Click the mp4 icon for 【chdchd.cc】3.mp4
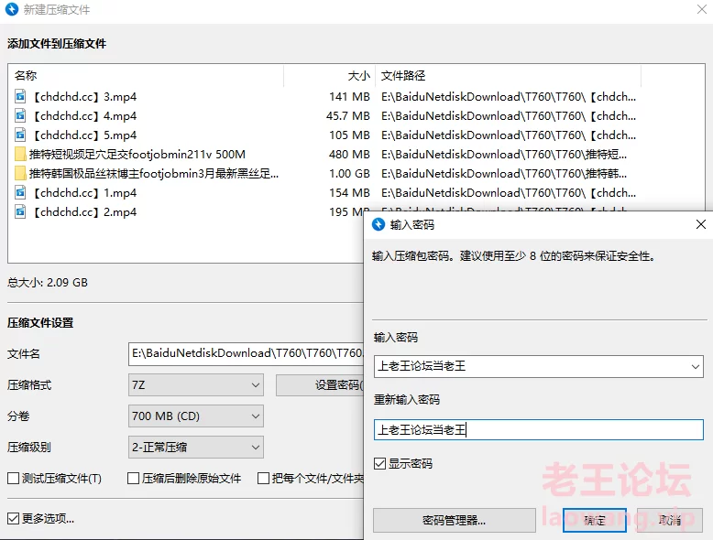The height and width of the screenshot is (540, 713). tap(20, 97)
